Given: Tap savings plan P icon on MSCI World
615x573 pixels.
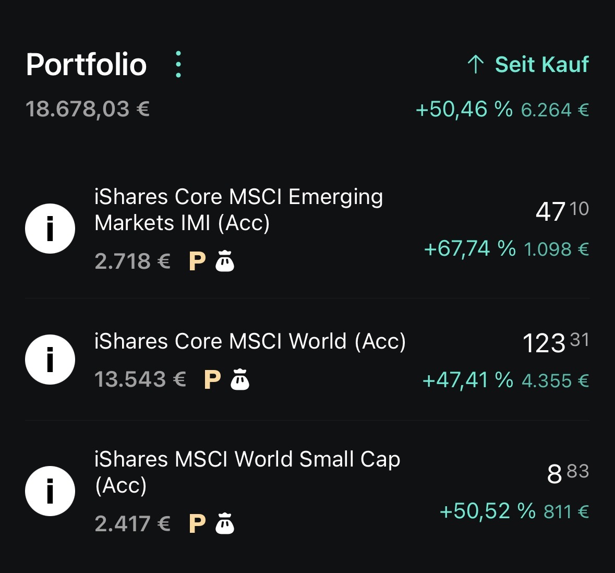Looking at the screenshot, I should [213, 379].
